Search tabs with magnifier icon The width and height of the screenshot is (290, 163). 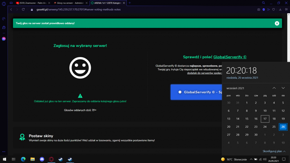[263, 3]
